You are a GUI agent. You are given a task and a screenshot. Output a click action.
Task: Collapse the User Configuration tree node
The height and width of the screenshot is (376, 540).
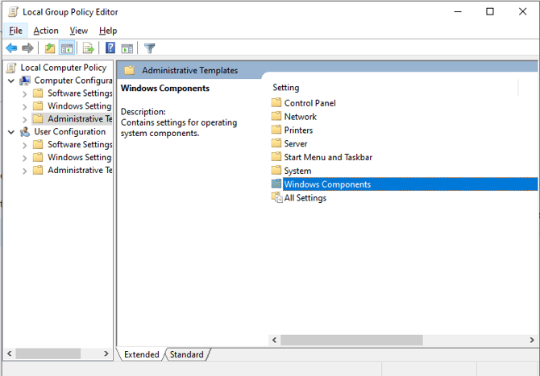coord(11,132)
